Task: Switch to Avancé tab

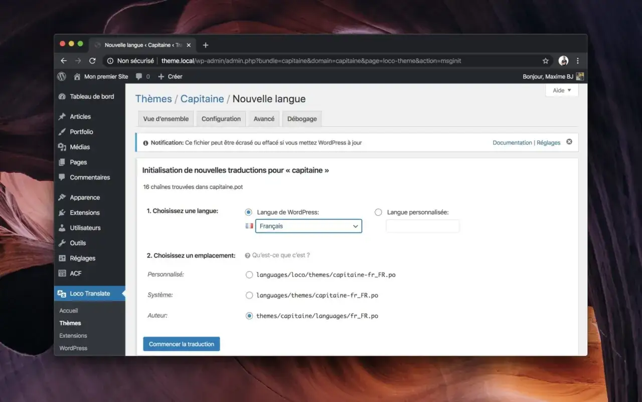Action: click(x=264, y=119)
